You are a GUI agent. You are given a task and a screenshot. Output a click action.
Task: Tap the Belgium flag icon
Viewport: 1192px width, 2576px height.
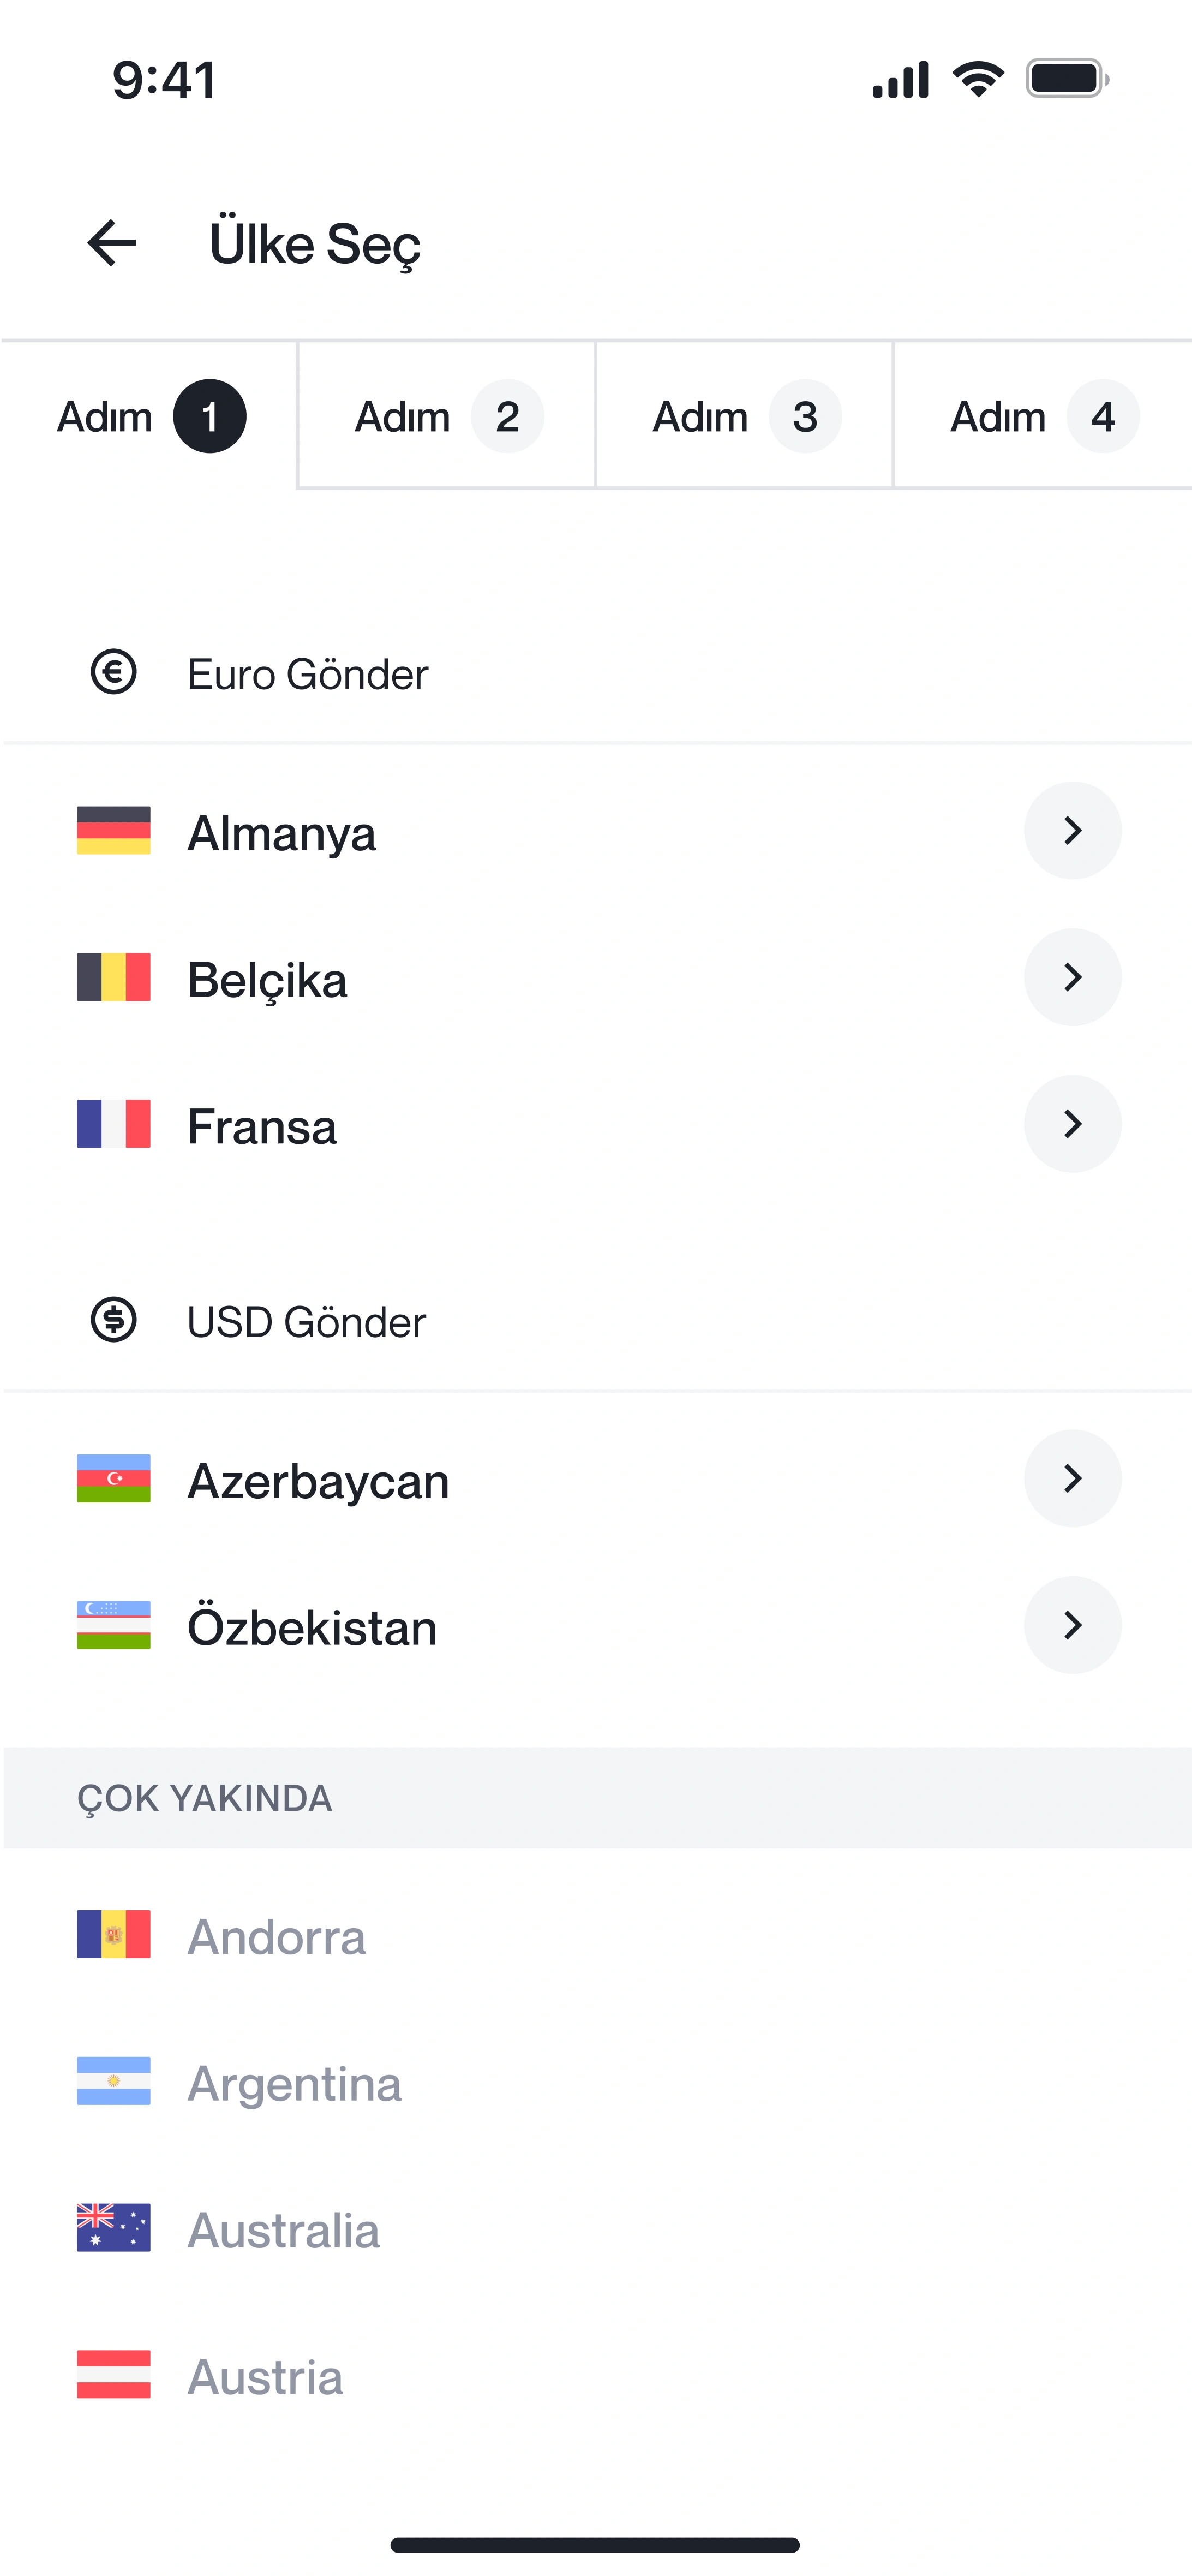pyautogui.click(x=114, y=977)
